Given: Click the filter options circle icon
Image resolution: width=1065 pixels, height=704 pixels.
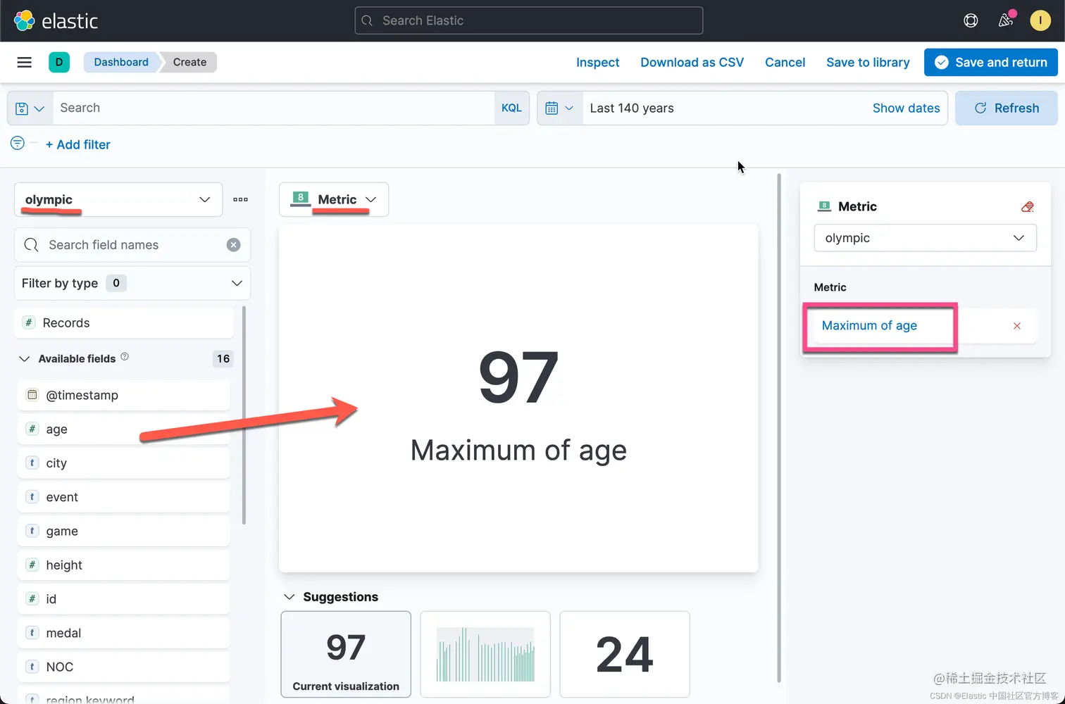Looking at the screenshot, I should (18, 144).
